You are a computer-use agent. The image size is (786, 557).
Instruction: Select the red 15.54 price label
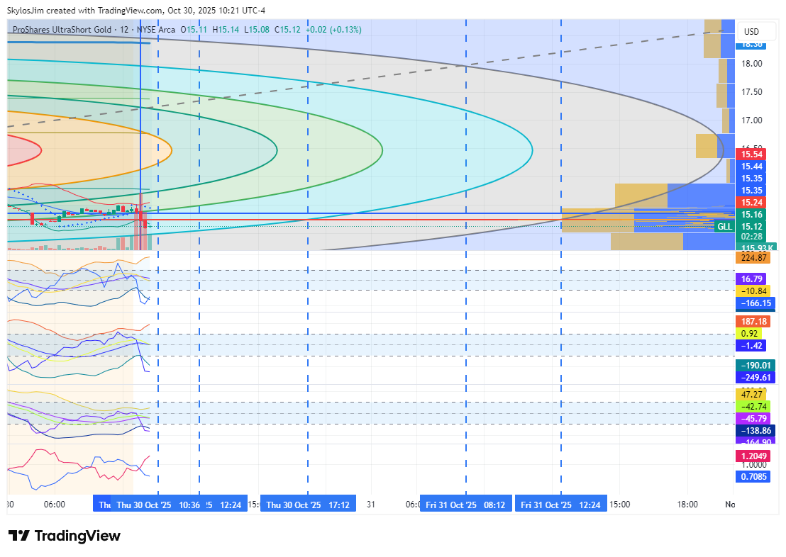click(x=751, y=154)
